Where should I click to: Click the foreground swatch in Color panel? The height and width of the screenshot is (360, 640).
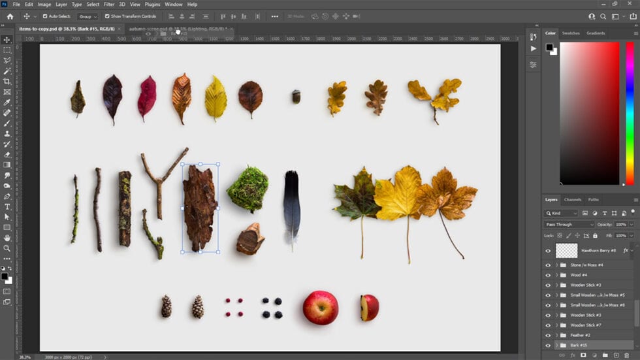(549, 47)
